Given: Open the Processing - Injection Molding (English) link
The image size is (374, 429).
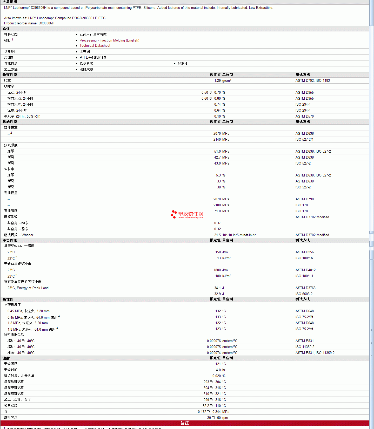Looking at the screenshot, I should coord(109,40).
